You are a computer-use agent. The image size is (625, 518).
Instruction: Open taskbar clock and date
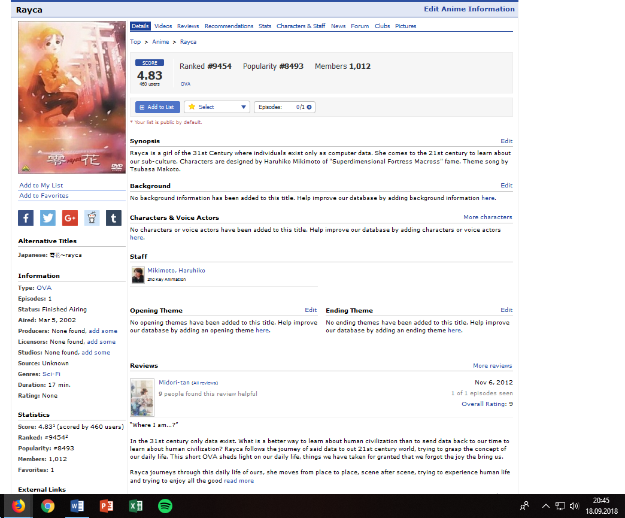[601, 505]
